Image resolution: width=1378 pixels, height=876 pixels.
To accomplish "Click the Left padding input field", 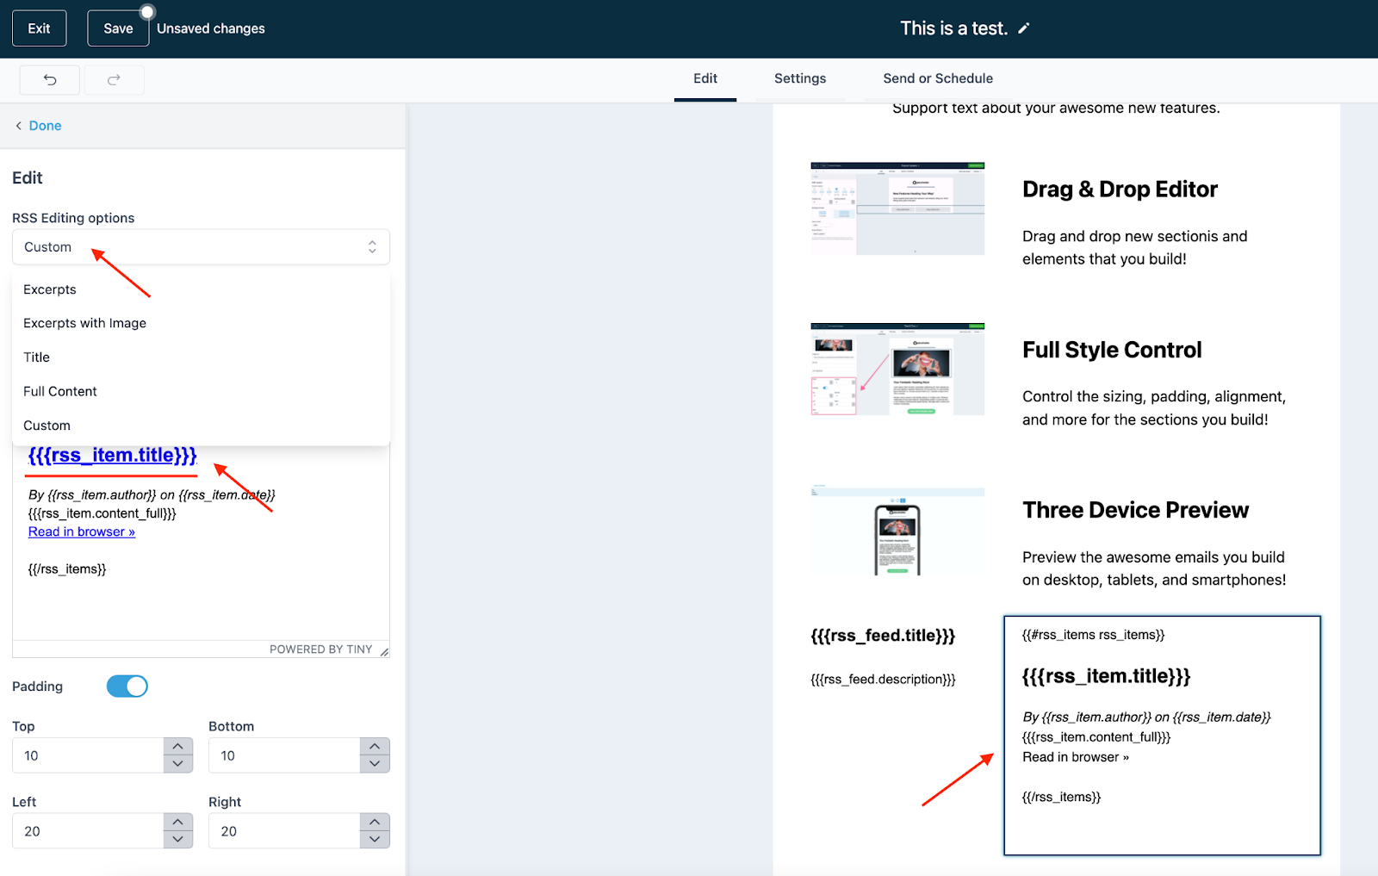I will (x=88, y=831).
